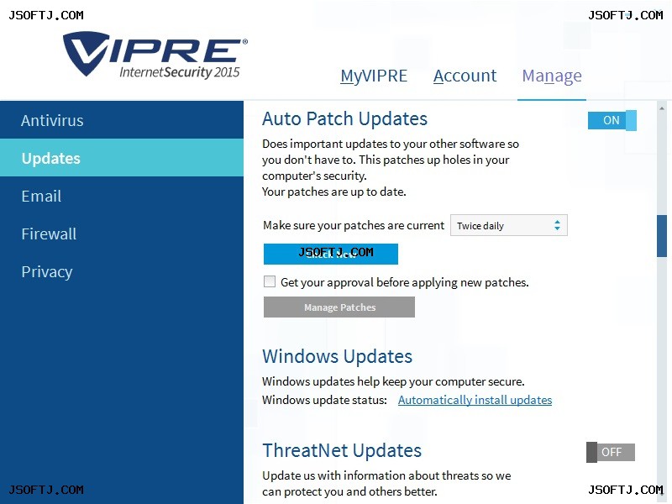Select the Manage tab

coord(552,76)
